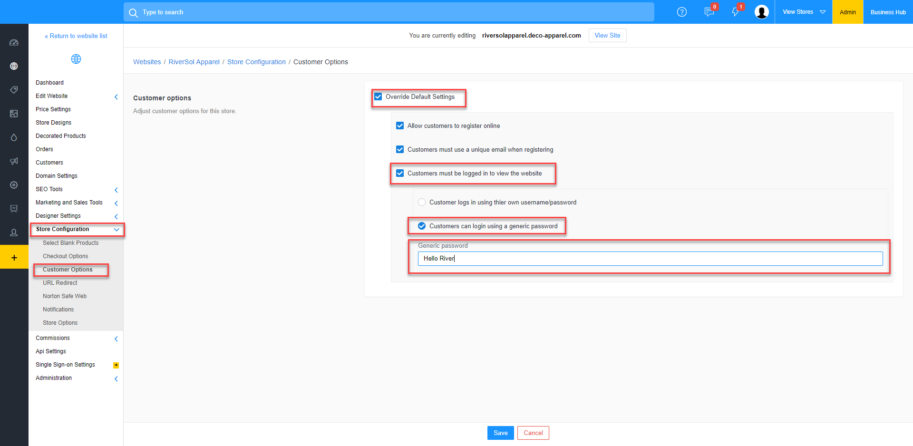Image resolution: width=913 pixels, height=446 pixels.
Task: Select Customer Options submenu item
Action: [68, 270]
